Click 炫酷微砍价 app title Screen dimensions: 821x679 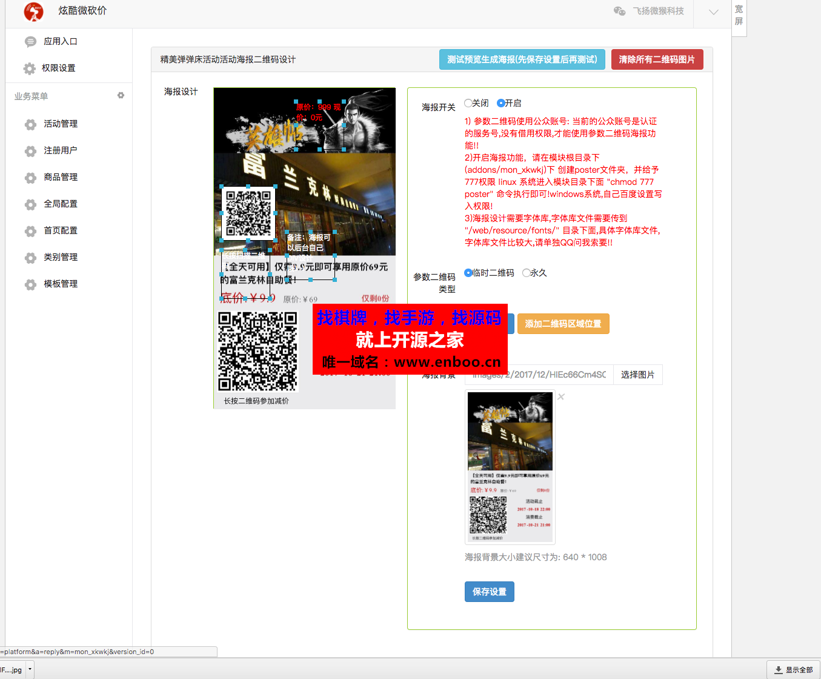pyautogui.click(x=82, y=10)
